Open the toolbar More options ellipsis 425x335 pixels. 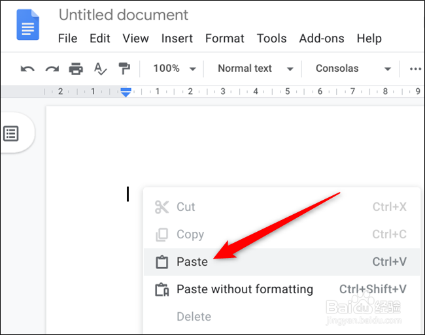pyautogui.click(x=415, y=69)
